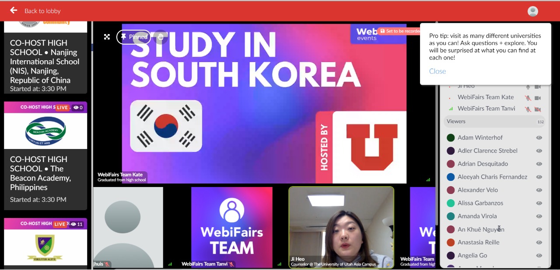Viewport: 560px width, 270px height.
Task: Click eye icon beside Adrian Desquitado
Action: pos(539,164)
